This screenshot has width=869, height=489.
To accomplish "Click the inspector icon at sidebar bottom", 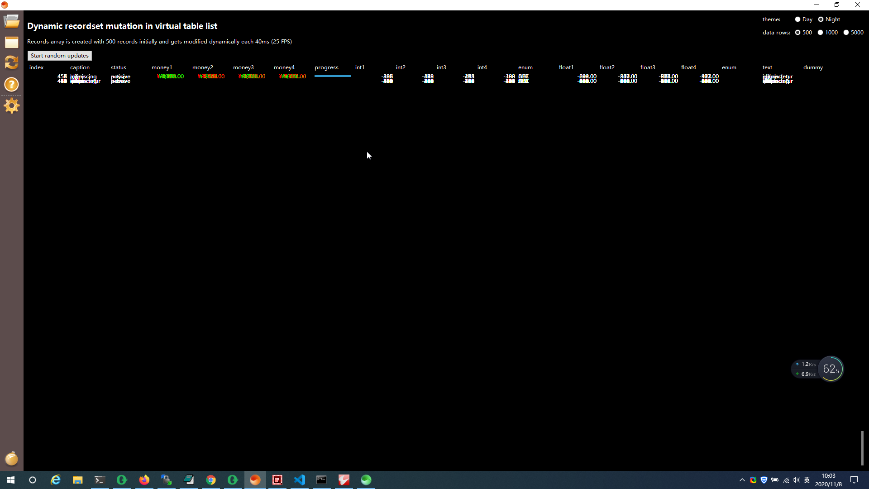I will (11, 459).
